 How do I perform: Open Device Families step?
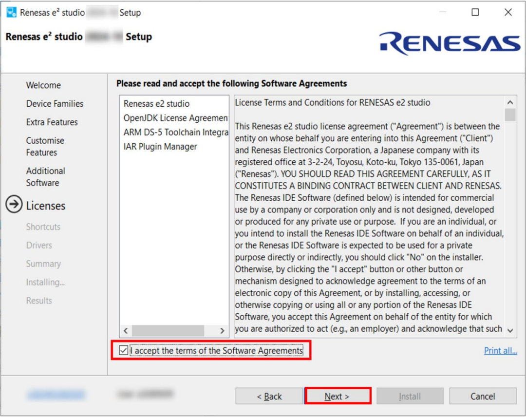coord(55,104)
